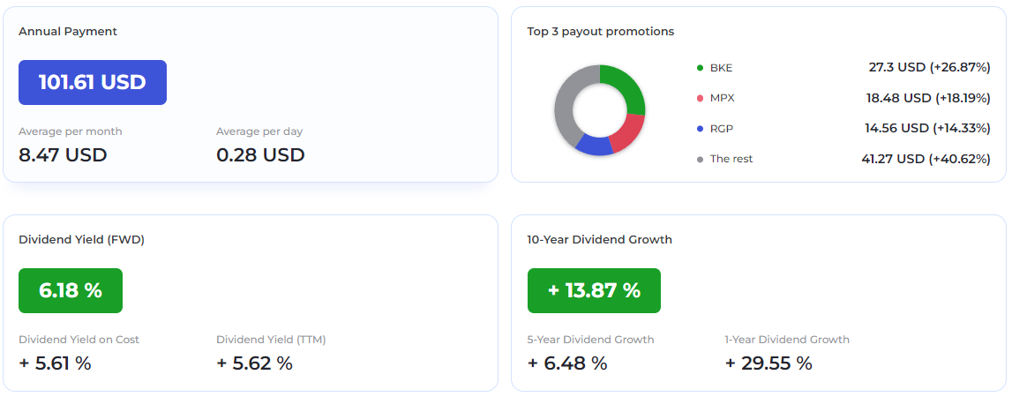Select the red MPX donut chart segment

628,131
